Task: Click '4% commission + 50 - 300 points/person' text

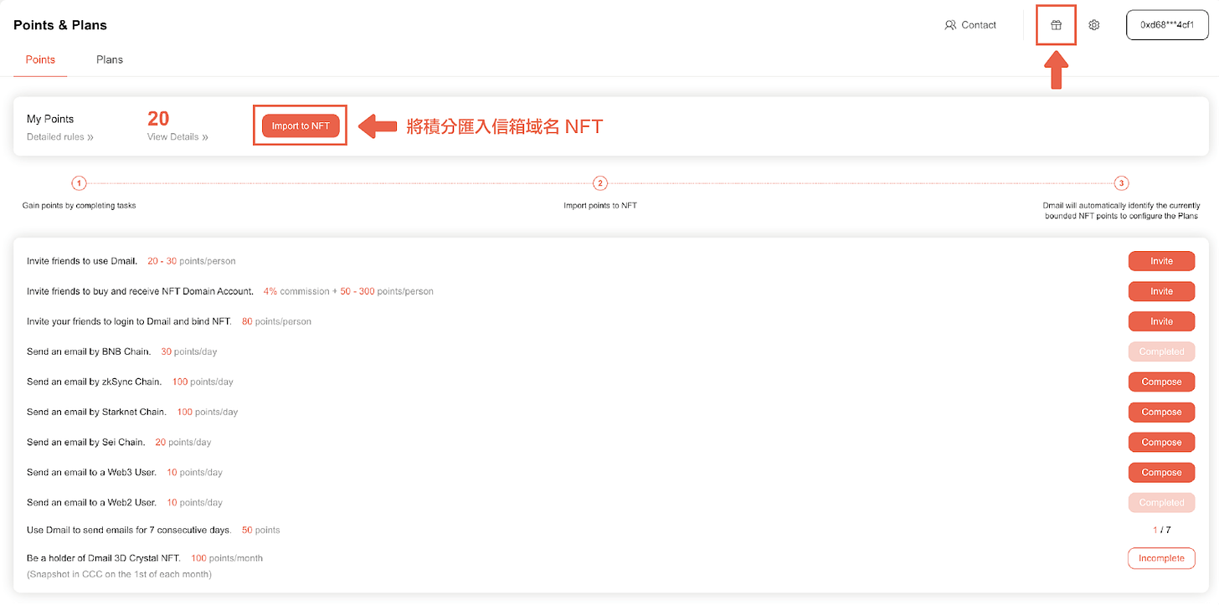Action: [x=348, y=291]
